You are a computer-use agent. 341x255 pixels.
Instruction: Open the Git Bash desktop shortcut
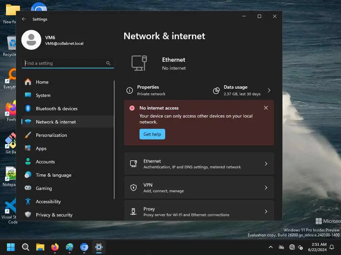coord(10,143)
